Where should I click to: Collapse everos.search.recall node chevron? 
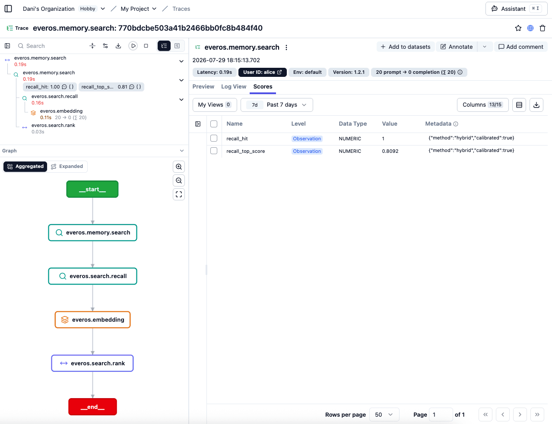pos(181,99)
